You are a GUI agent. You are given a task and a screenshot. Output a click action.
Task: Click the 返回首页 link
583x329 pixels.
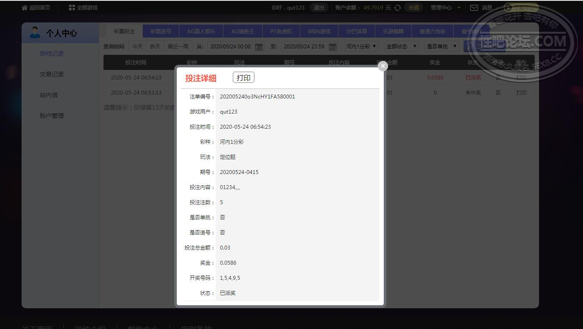click(40, 8)
